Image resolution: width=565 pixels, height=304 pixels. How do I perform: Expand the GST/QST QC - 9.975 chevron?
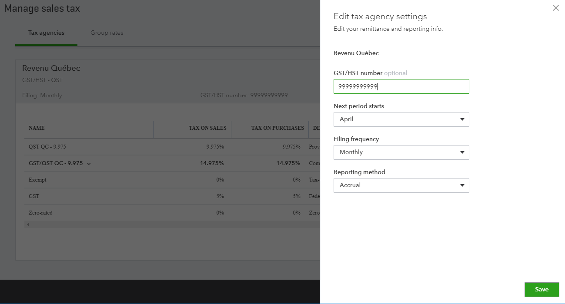[89, 164]
